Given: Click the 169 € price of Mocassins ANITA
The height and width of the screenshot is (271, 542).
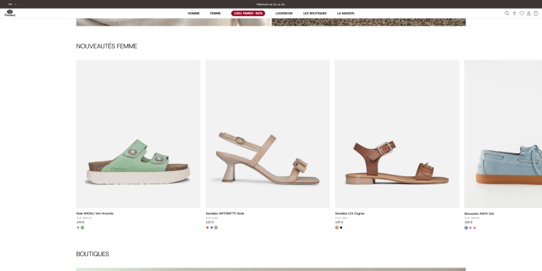Looking at the screenshot, I should click(468, 222).
